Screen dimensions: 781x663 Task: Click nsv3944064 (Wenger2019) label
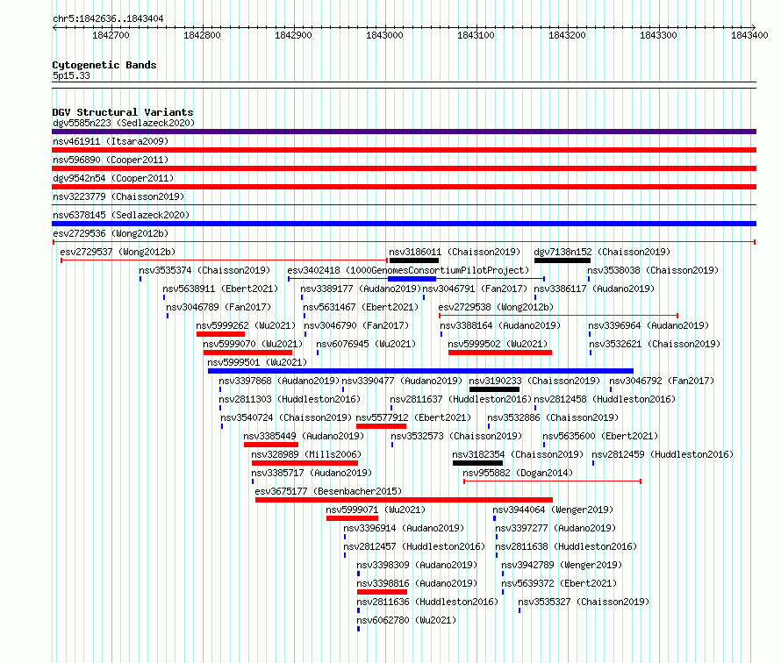click(553, 510)
